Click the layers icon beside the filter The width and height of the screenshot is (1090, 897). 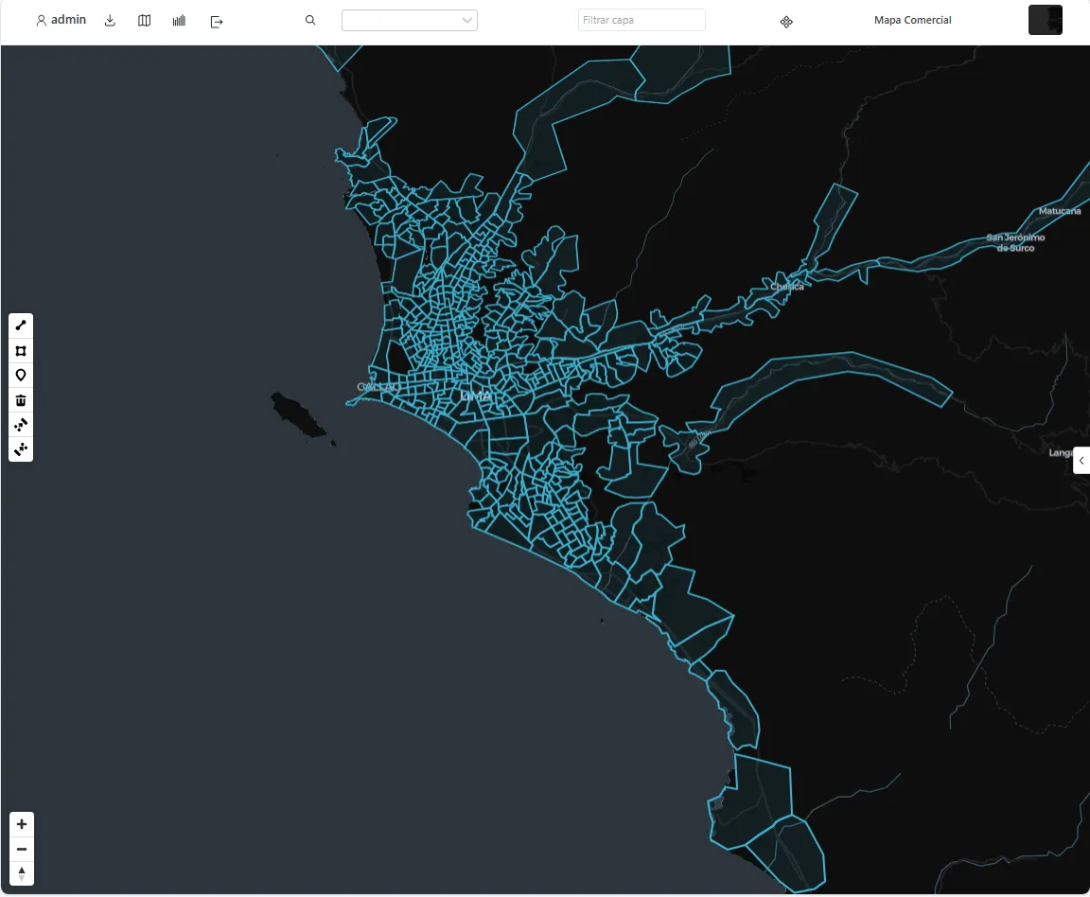pyautogui.click(x=786, y=23)
